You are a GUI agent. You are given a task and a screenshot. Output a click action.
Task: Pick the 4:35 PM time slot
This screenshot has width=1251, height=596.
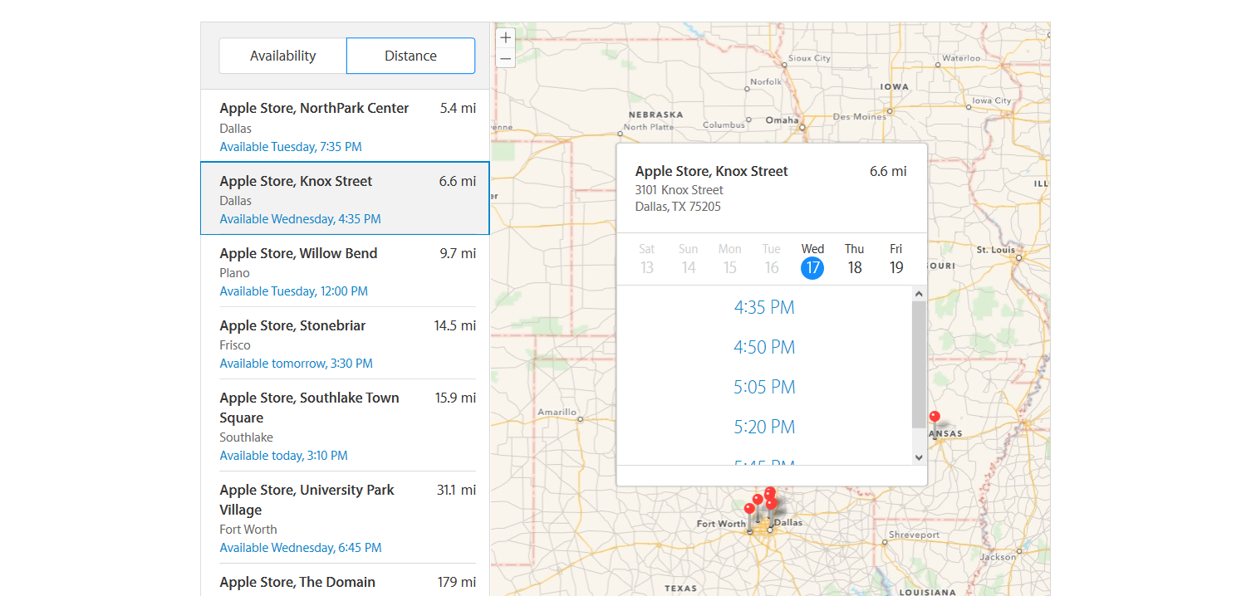click(764, 308)
